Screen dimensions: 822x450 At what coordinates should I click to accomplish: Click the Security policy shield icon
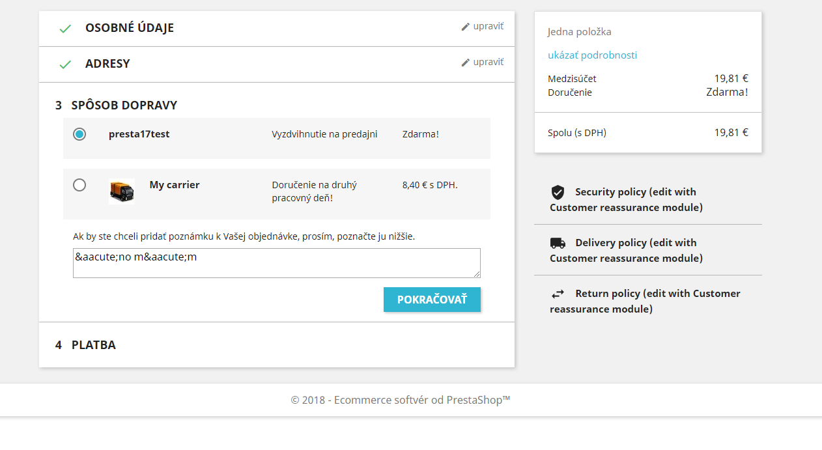[558, 192]
